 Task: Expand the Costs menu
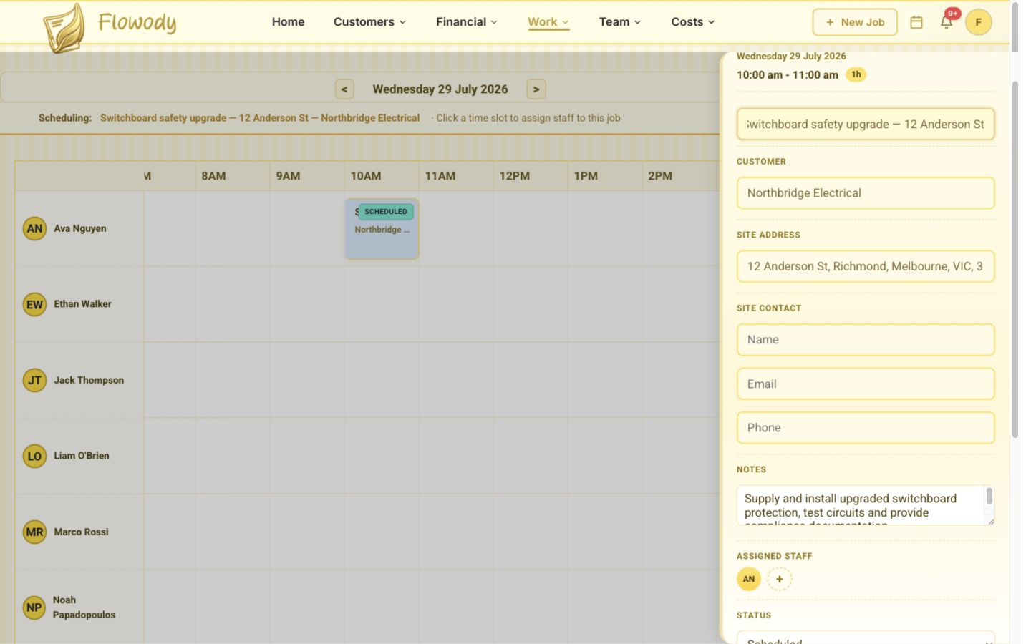pos(693,22)
